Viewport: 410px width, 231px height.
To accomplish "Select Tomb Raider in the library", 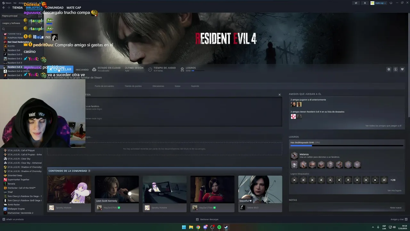I will (13, 205).
